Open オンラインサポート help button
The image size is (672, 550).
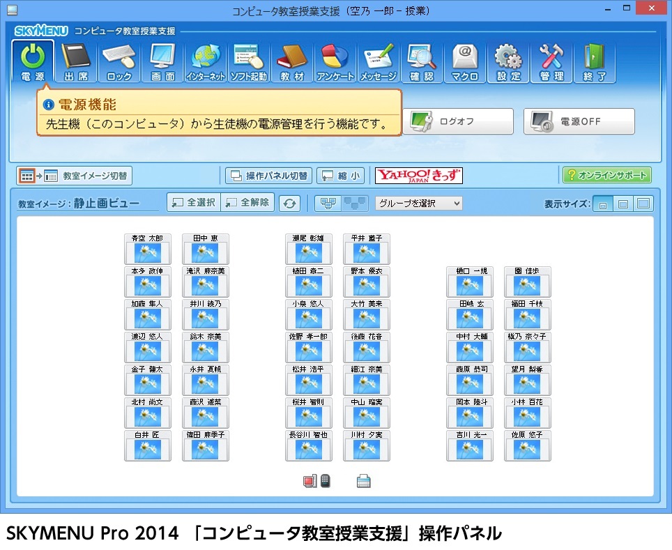click(x=607, y=175)
